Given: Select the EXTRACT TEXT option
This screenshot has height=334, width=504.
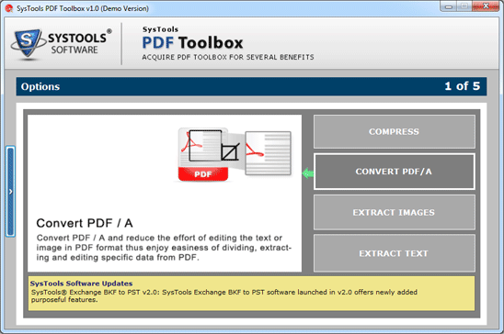Looking at the screenshot, I should [394, 253].
